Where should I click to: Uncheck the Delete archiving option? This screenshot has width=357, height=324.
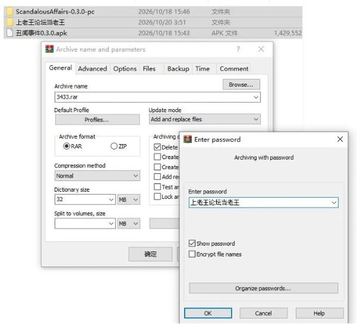click(157, 147)
